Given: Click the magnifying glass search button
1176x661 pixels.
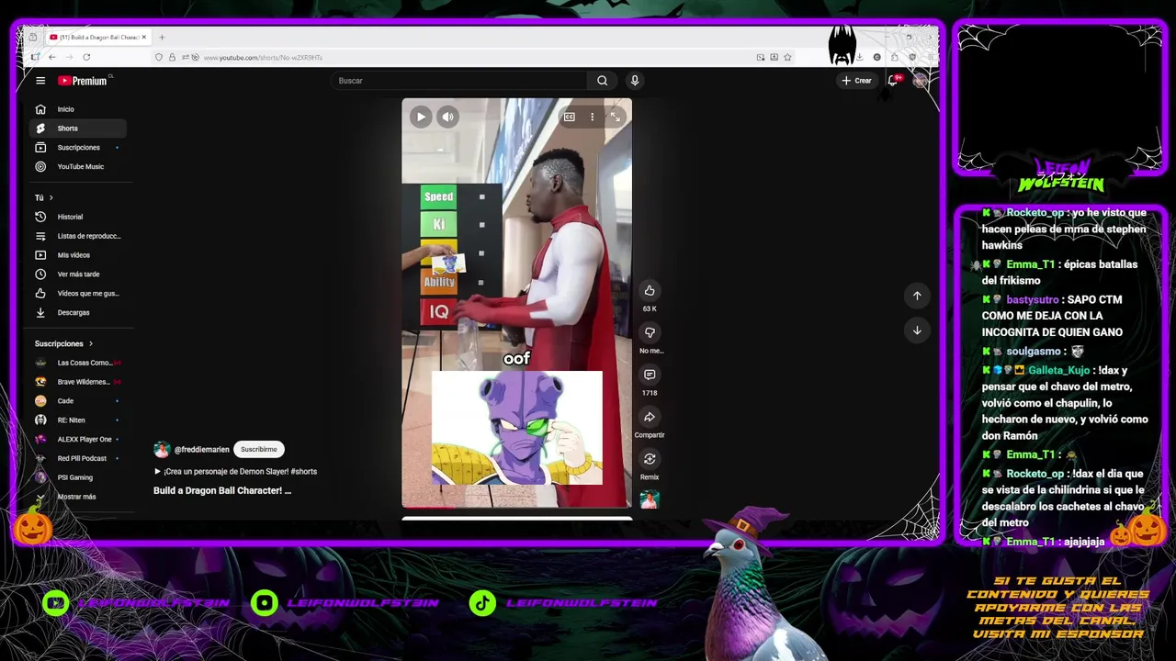Looking at the screenshot, I should tap(603, 81).
